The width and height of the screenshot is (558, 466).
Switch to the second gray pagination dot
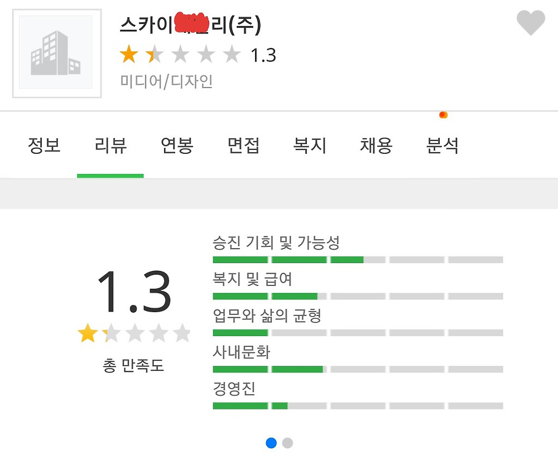287,443
